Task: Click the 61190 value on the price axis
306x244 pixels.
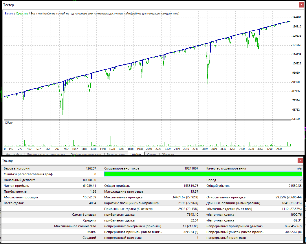Action: pos(296,119)
